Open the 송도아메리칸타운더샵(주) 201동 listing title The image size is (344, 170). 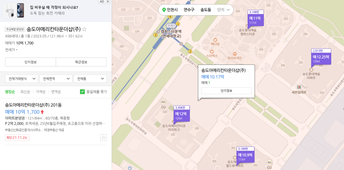(33, 105)
